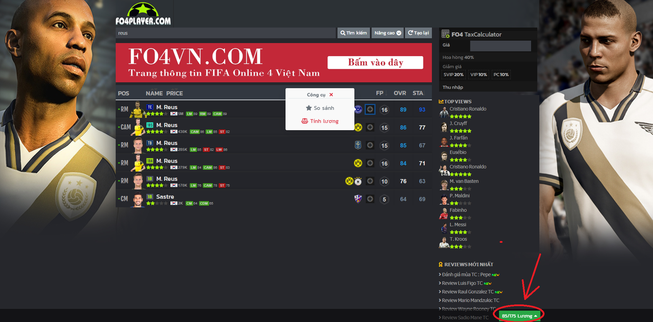Viewport: 653px width, 322px height.
Task: Expand the Nâng cao advanced search dropdown
Action: pos(387,33)
